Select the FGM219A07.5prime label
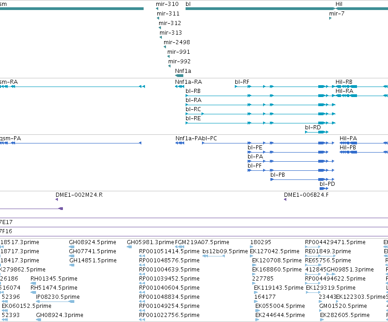 pos(202,242)
